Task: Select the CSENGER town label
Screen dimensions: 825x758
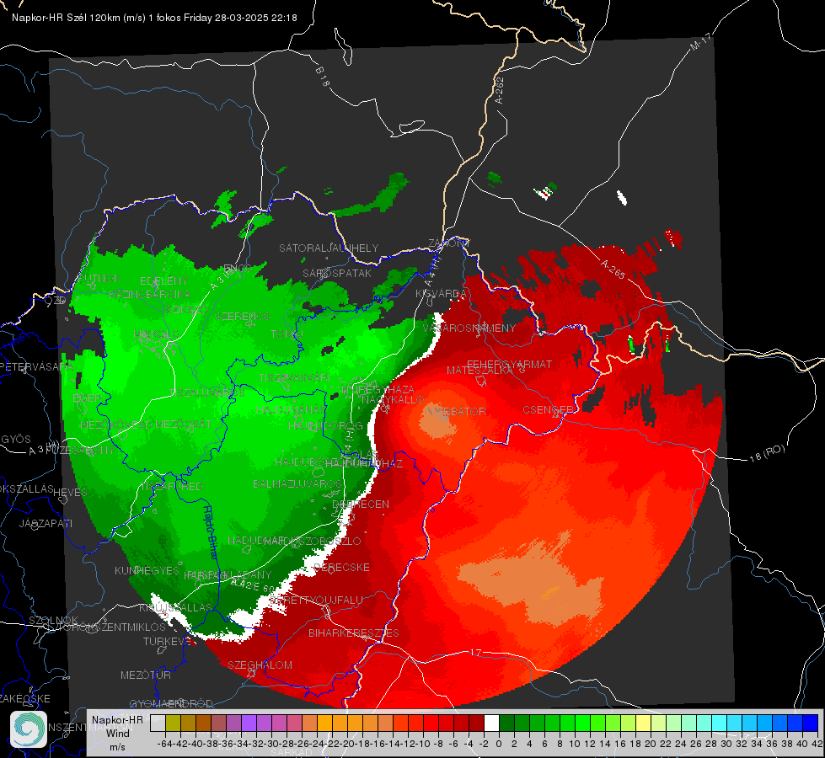Action: pyautogui.click(x=548, y=410)
